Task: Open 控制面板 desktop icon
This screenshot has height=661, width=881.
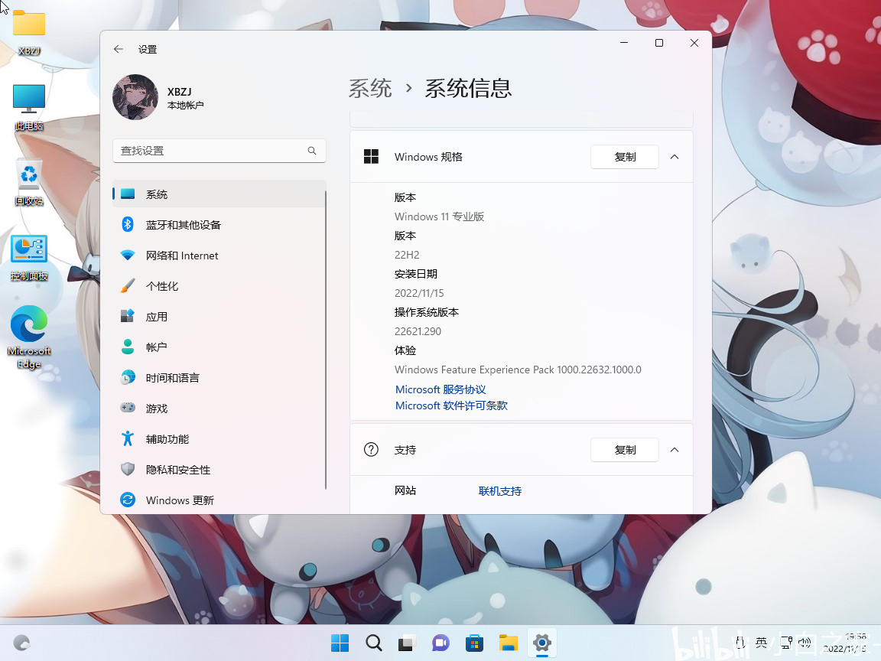Action: coord(28,257)
